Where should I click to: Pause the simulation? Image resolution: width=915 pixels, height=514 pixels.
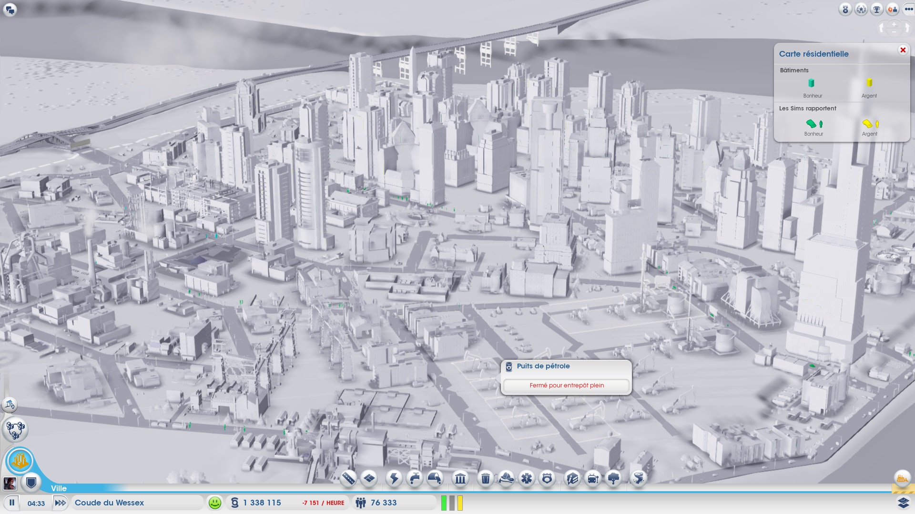click(x=12, y=503)
